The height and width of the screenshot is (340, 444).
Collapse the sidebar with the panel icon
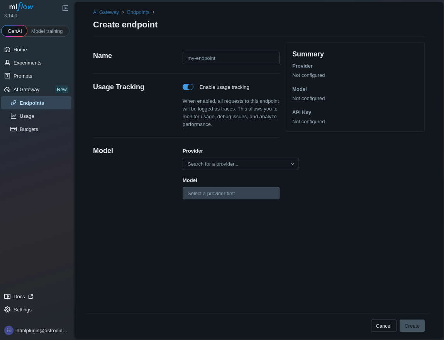click(x=65, y=8)
